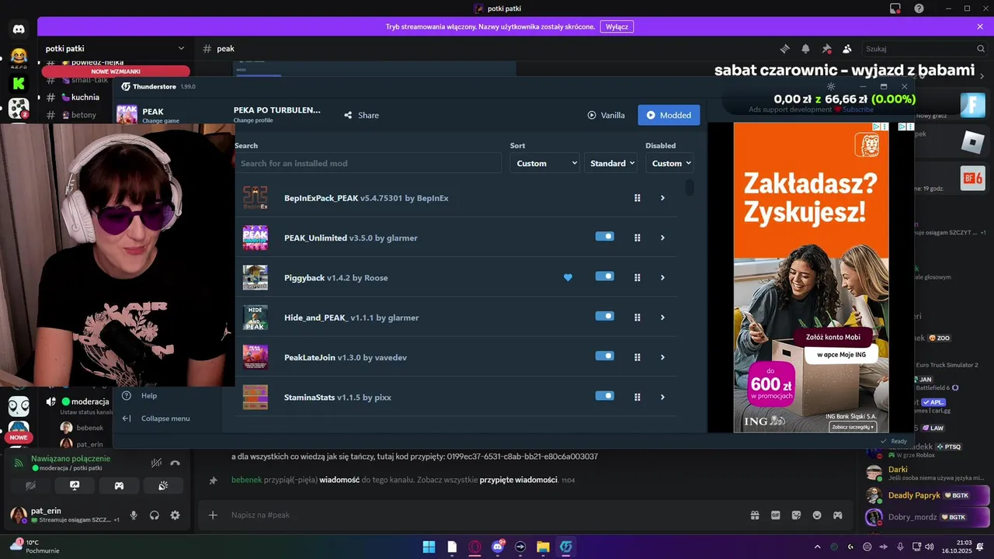The height and width of the screenshot is (559, 994).
Task: Click NOWE WZMIANKI new mentions button
Action: coord(116,71)
